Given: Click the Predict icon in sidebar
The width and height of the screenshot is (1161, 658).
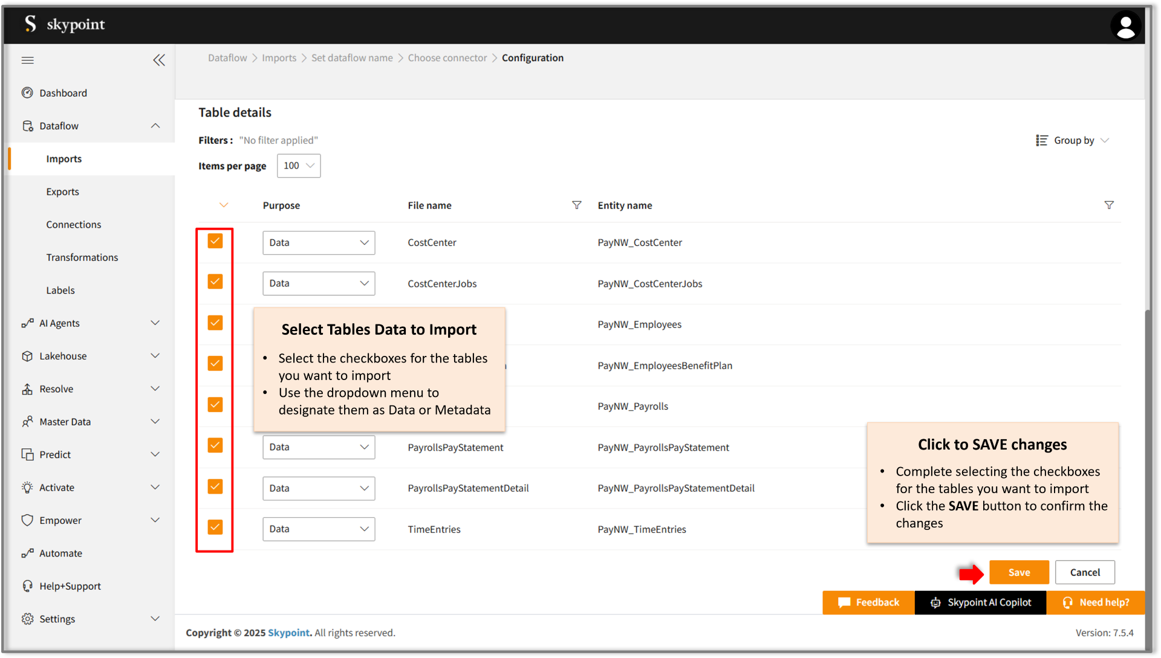Looking at the screenshot, I should [x=25, y=454].
